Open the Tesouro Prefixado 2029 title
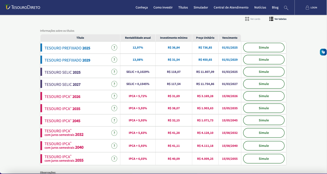The width and height of the screenshot is (327, 174). click(x=67, y=60)
